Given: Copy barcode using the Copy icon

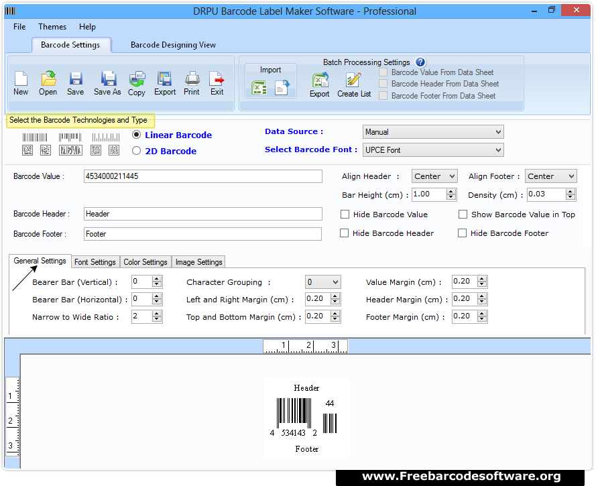Looking at the screenshot, I should (137, 79).
